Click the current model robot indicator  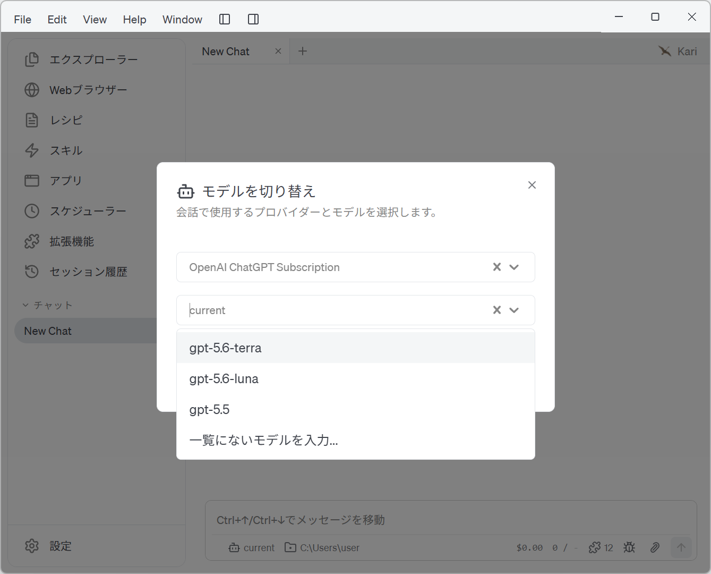point(252,547)
